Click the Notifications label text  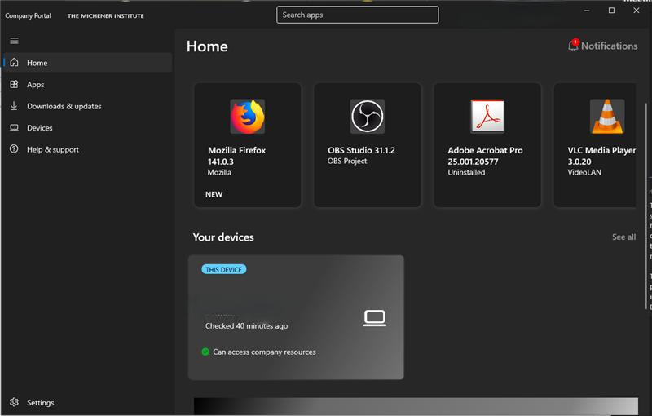coord(609,46)
